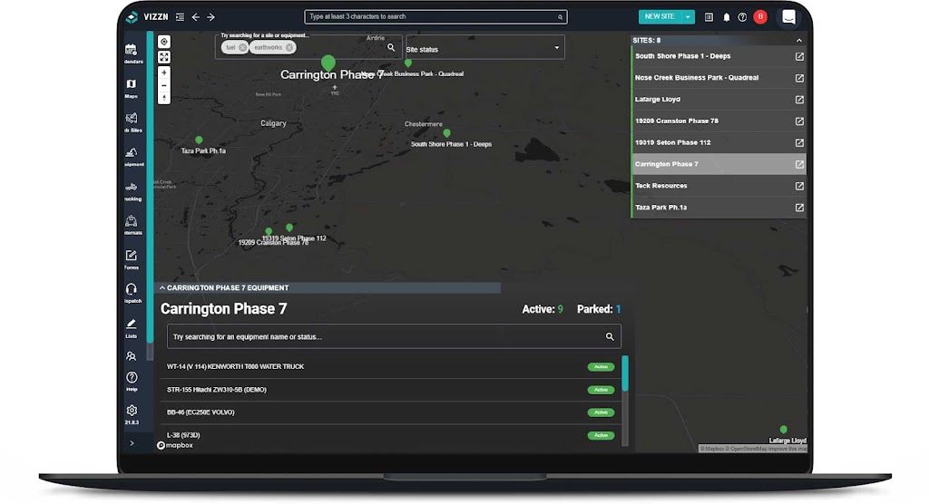The width and height of the screenshot is (929, 504).
Task: Toggle the menu collapse icon beside VIZZN
Action: coord(181,17)
